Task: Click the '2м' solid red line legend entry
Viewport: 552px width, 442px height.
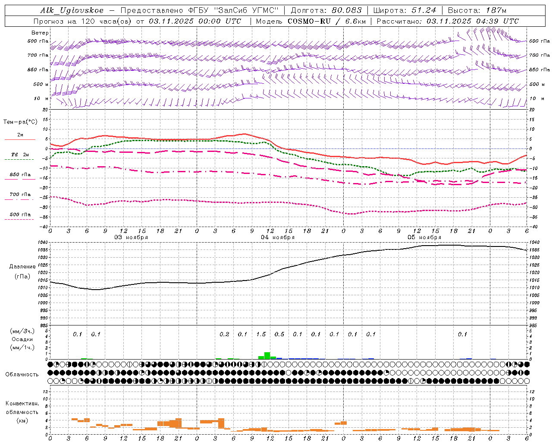Action: tap(20, 135)
